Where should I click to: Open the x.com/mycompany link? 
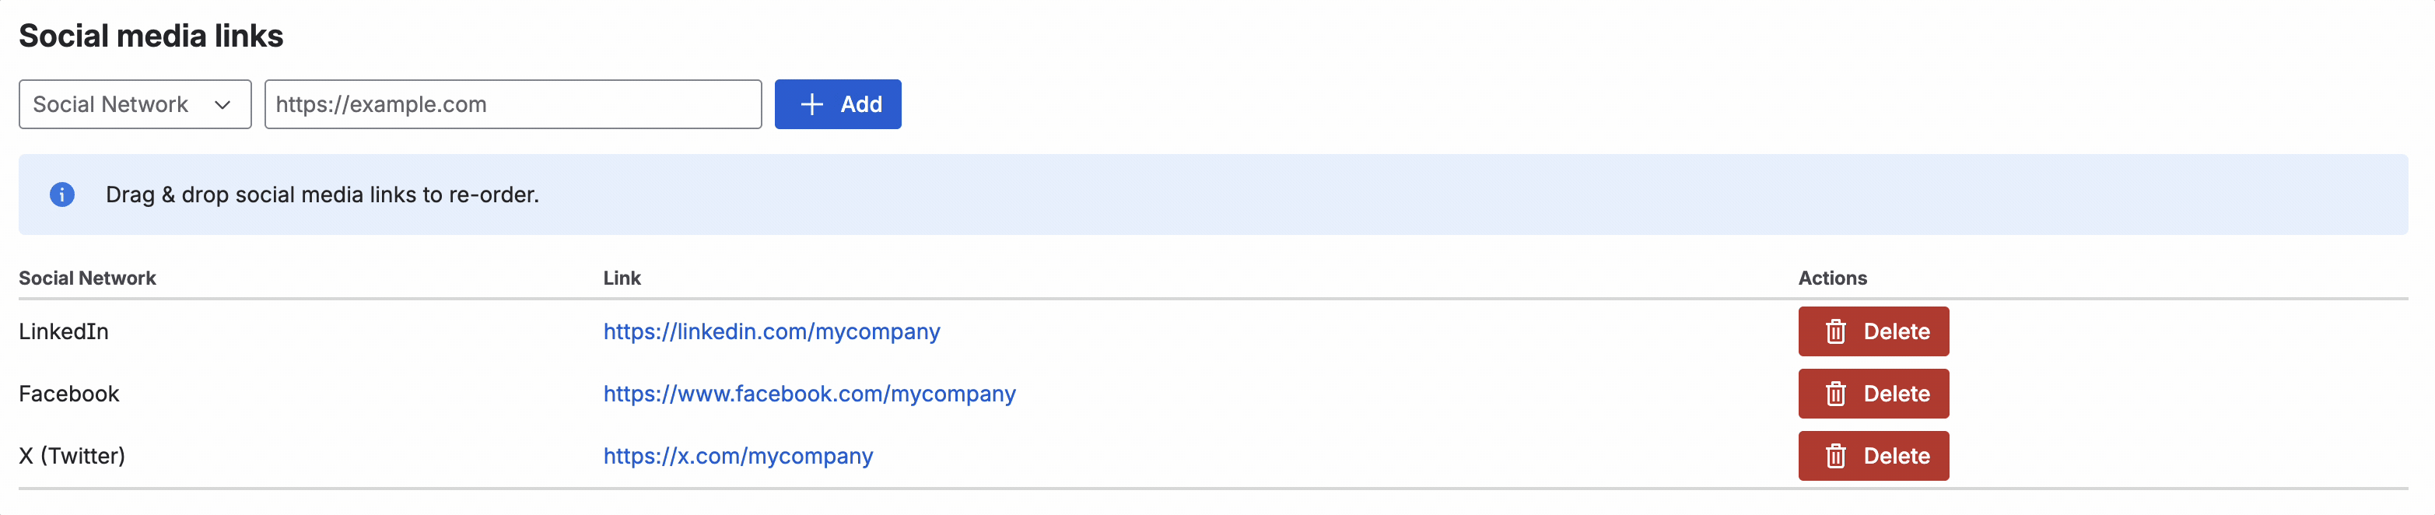coord(738,457)
